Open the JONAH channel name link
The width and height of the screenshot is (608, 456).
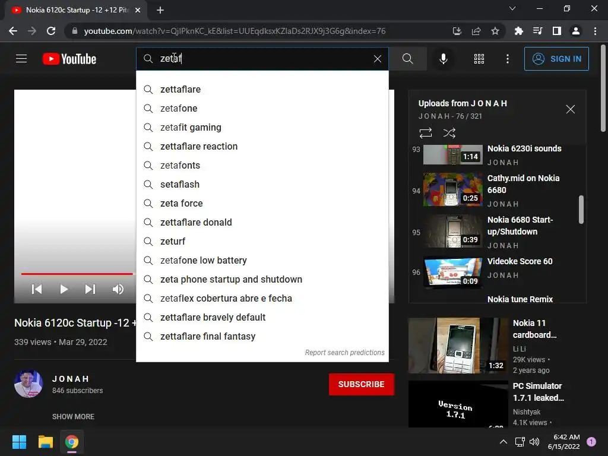click(71, 379)
